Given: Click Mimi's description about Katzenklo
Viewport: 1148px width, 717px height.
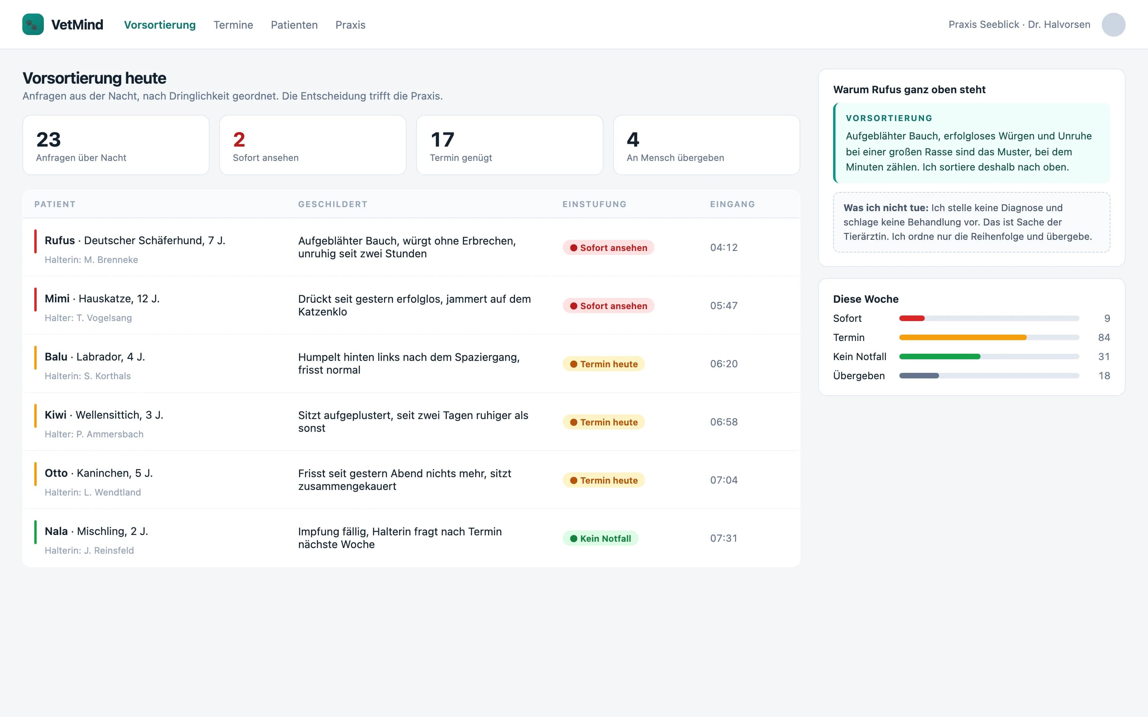Looking at the screenshot, I should tap(415, 306).
